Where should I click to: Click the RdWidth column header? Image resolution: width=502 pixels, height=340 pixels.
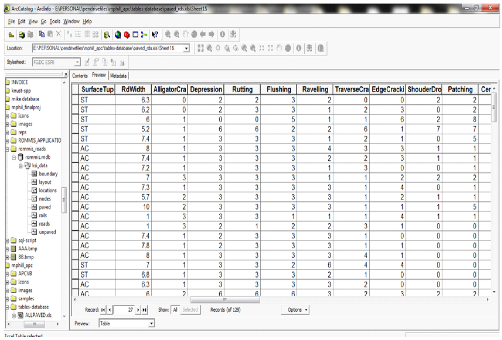pyautogui.click(x=133, y=90)
